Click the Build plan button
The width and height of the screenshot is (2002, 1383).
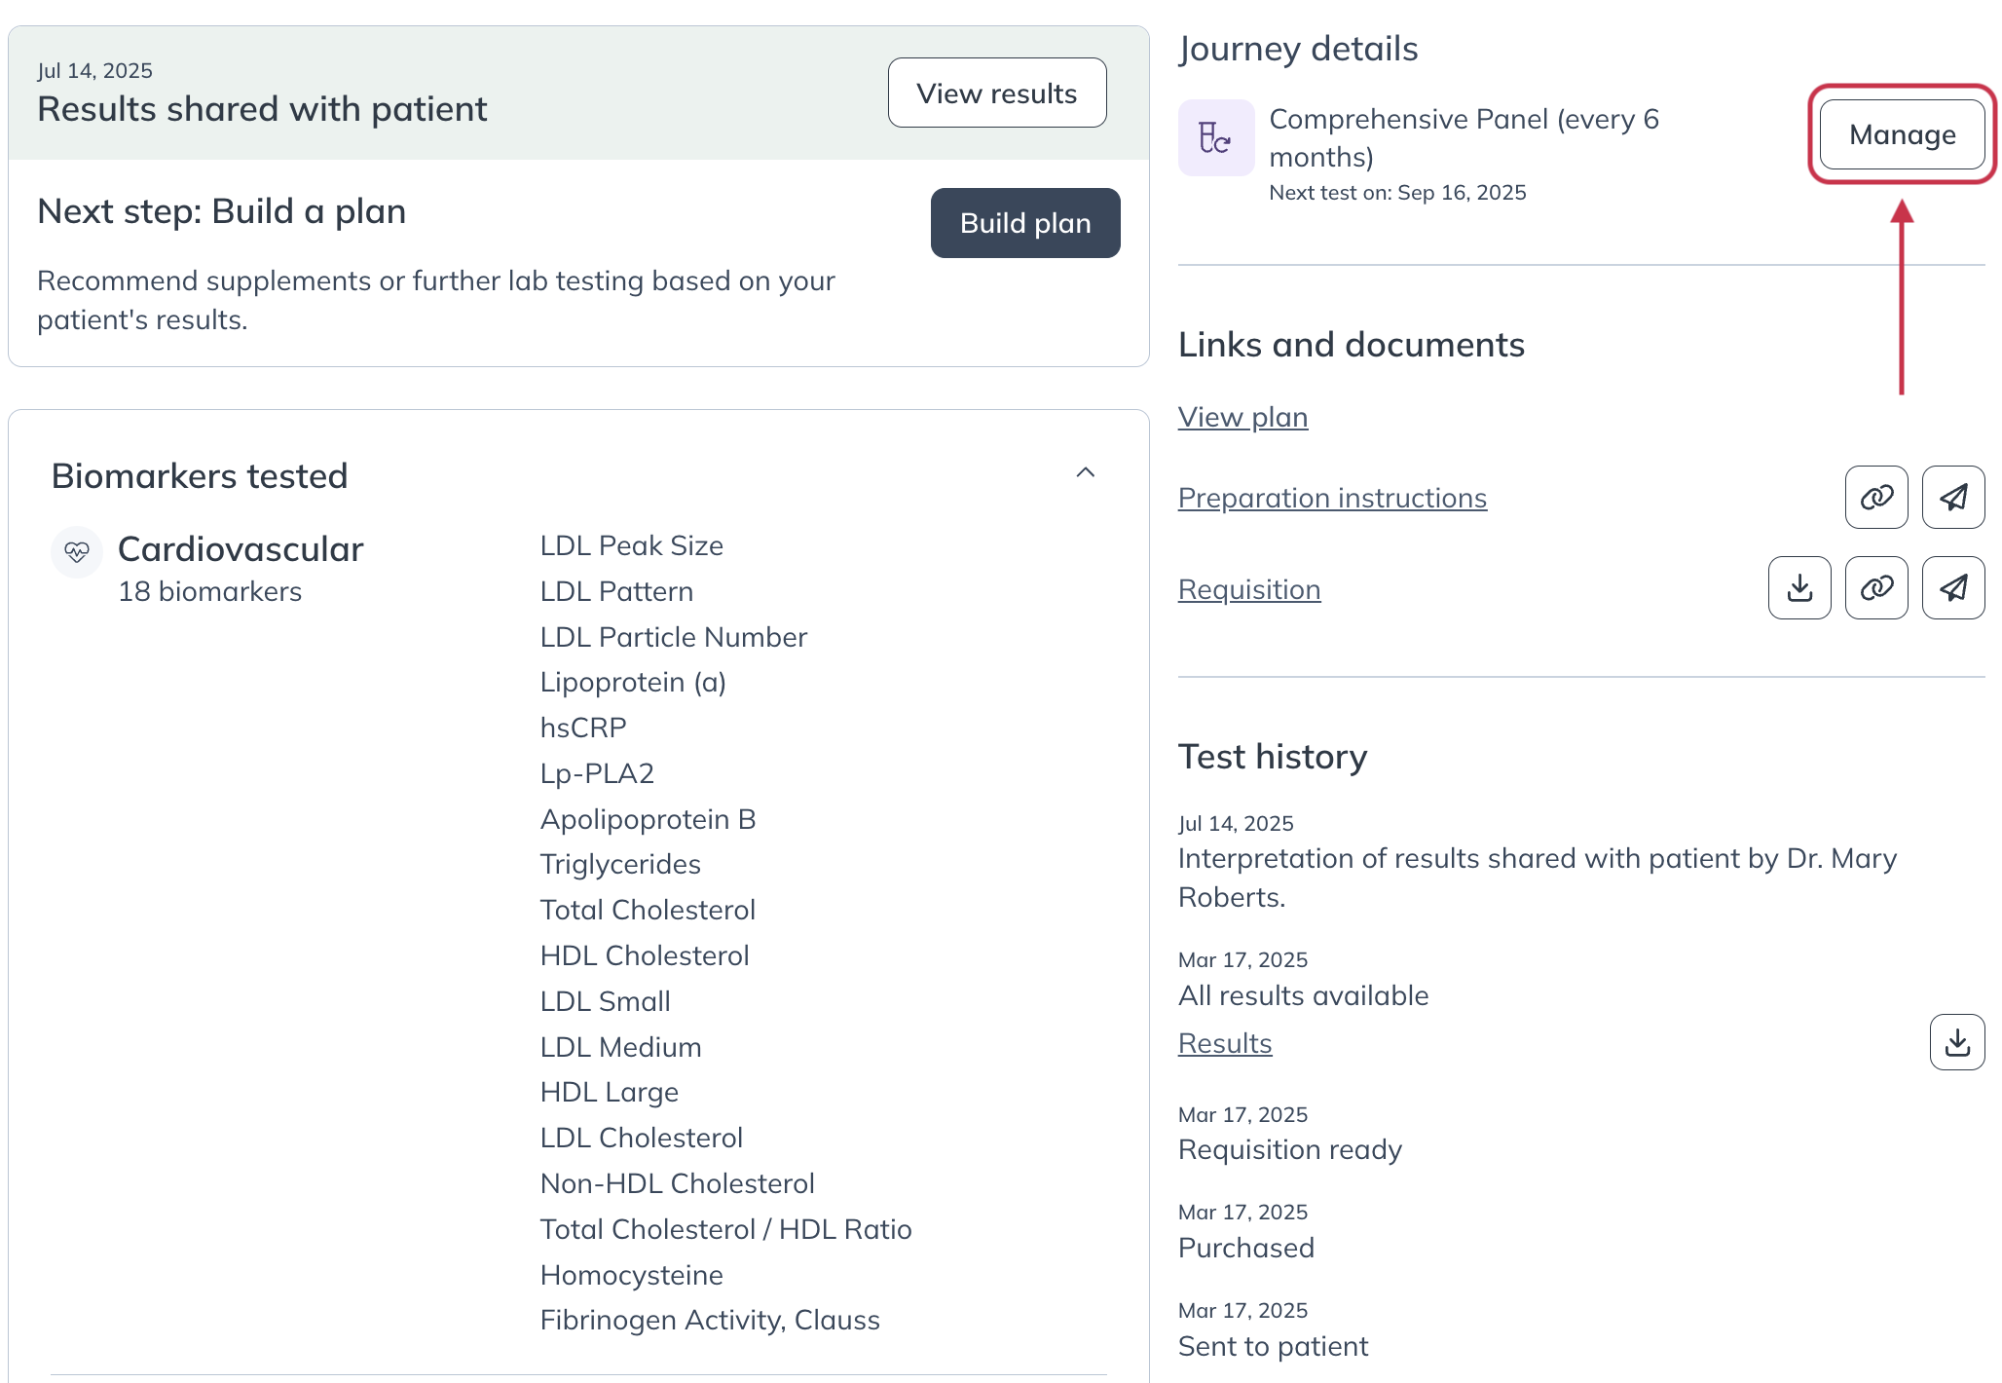[1024, 223]
